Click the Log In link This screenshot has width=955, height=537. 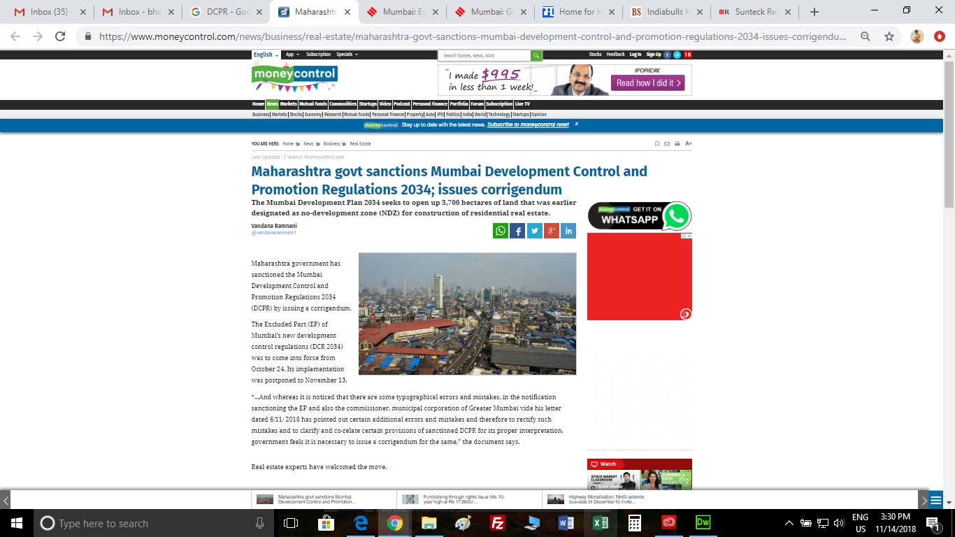(x=635, y=55)
